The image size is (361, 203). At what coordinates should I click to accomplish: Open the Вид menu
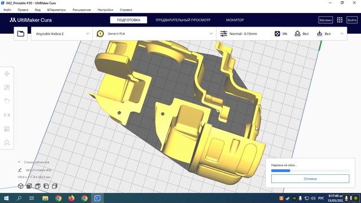(x=38, y=10)
